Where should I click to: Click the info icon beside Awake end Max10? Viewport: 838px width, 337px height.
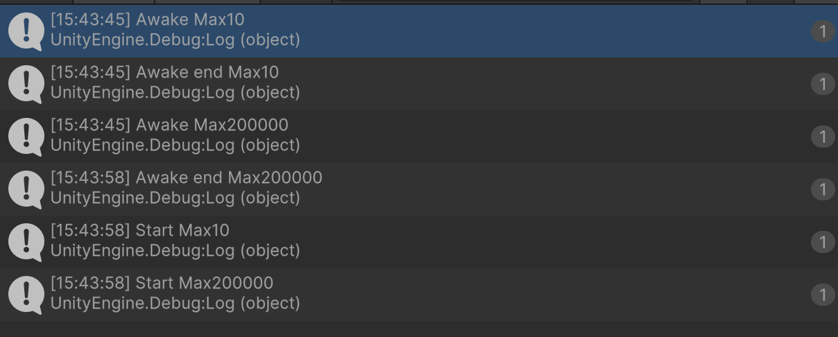(x=26, y=84)
